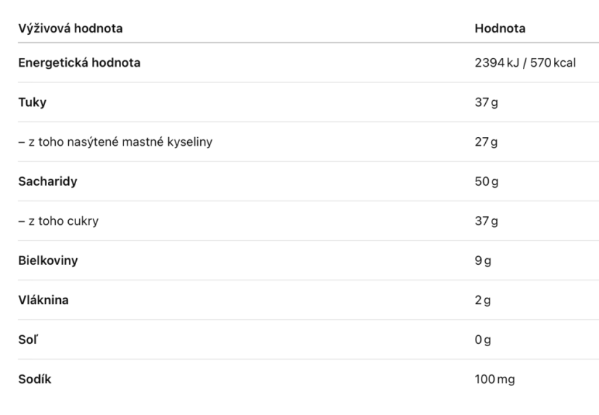Select the Sacharidy row label
The width and height of the screenshot is (599, 415).
(x=47, y=181)
